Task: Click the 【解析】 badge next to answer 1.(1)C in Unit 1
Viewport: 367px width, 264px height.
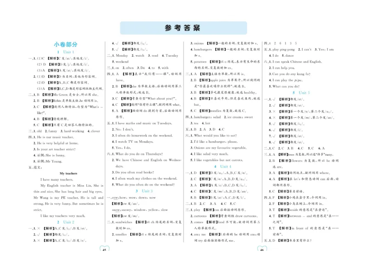Action: point(53,59)
